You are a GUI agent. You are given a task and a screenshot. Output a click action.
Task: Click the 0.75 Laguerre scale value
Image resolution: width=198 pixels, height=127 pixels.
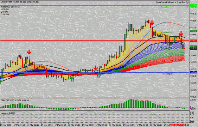192,114
